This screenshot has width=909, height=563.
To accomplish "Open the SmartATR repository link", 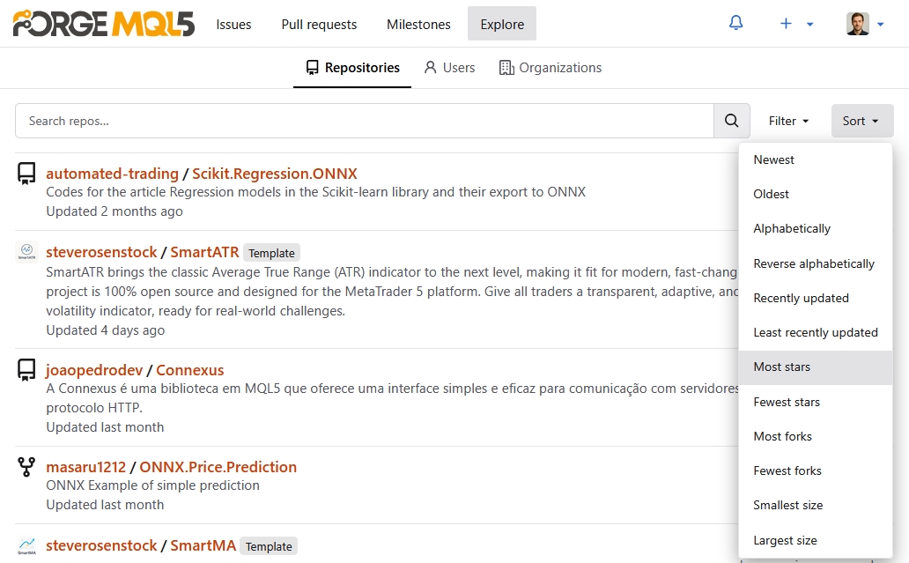I will [x=204, y=252].
